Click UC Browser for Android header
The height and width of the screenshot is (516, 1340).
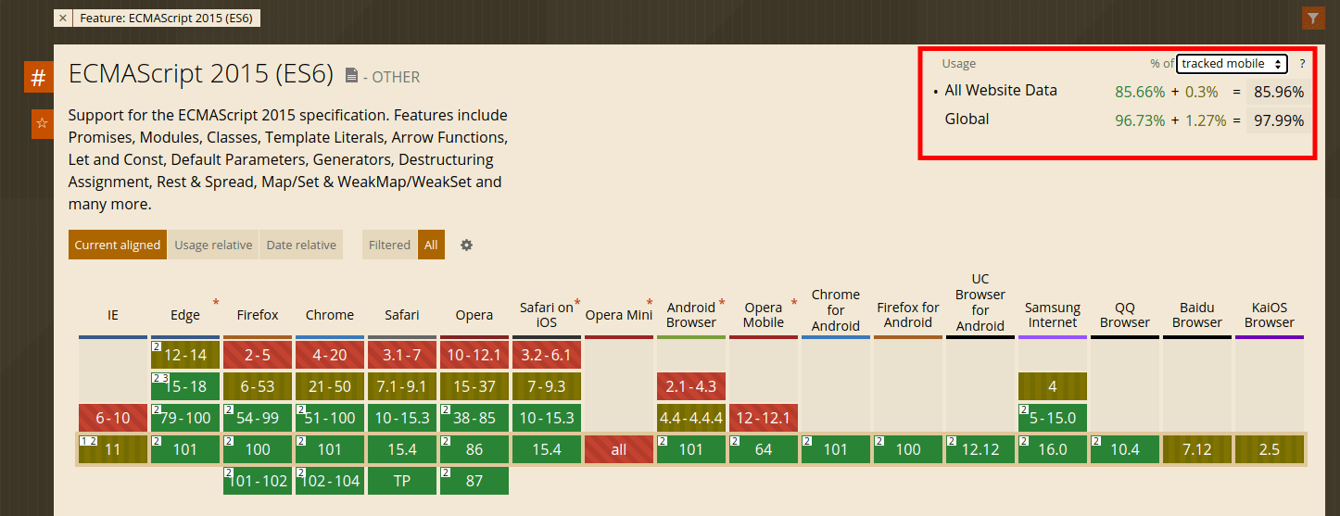tap(980, 302)
